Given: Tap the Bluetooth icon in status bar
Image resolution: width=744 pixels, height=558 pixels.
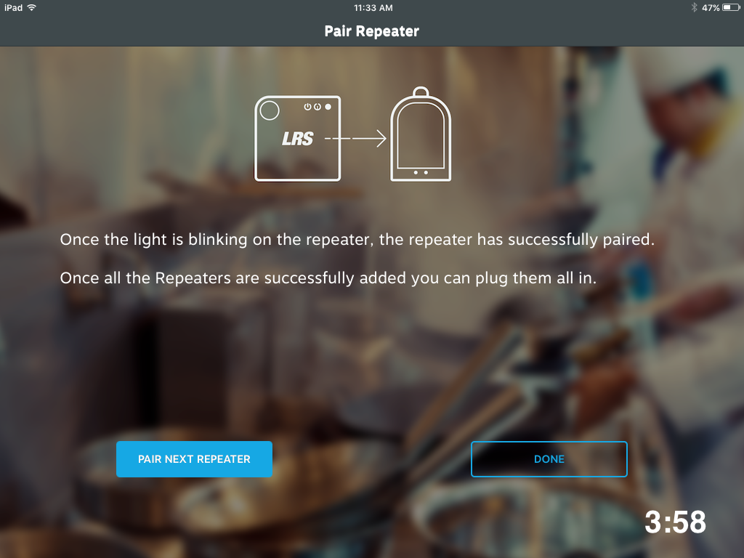Looking at the screenshot, I should coord(694,7).
